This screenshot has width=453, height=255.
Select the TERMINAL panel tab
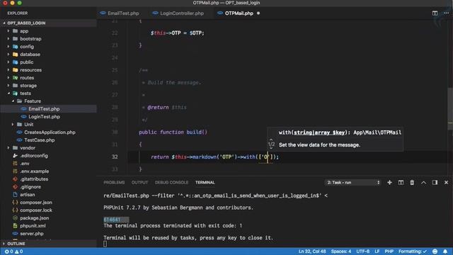pos(205,183)
